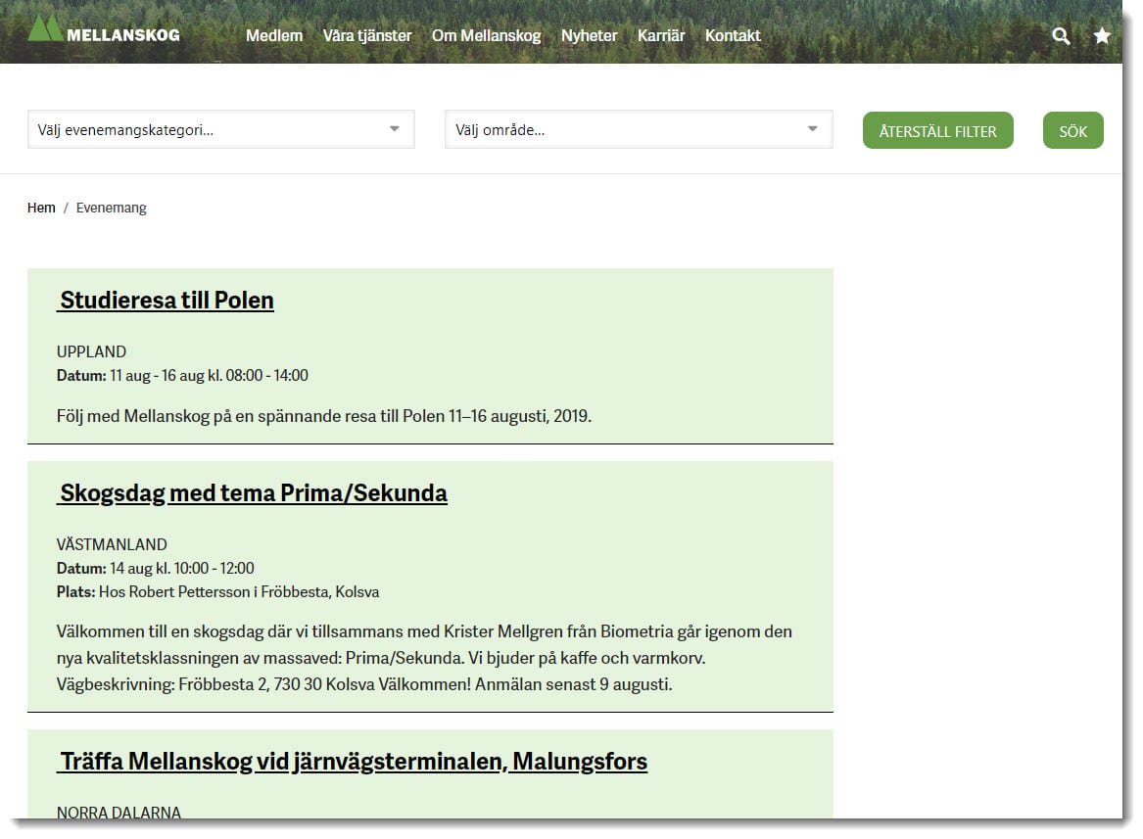
Task: Click the star favorites icon
Action: click(1102, 35)
